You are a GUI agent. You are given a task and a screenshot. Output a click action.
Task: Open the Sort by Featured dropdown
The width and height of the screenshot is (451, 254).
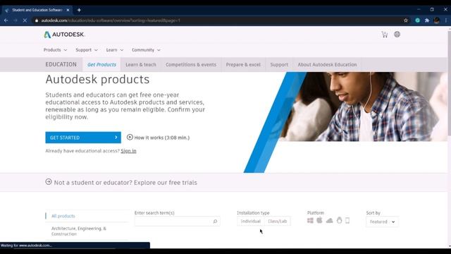pyautogui.click(x=382, y=222)
